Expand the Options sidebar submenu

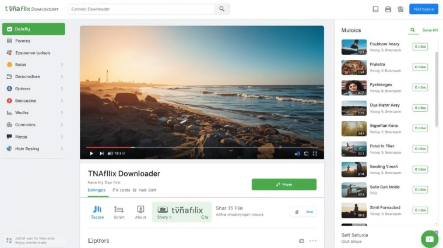62,88
